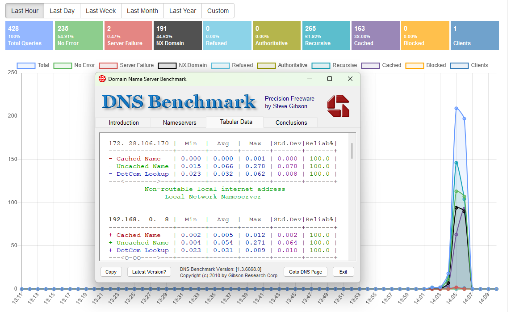Switch to Last Year time range
The image size is (511, 312).
pyautogui.click(x=183, y=11)
